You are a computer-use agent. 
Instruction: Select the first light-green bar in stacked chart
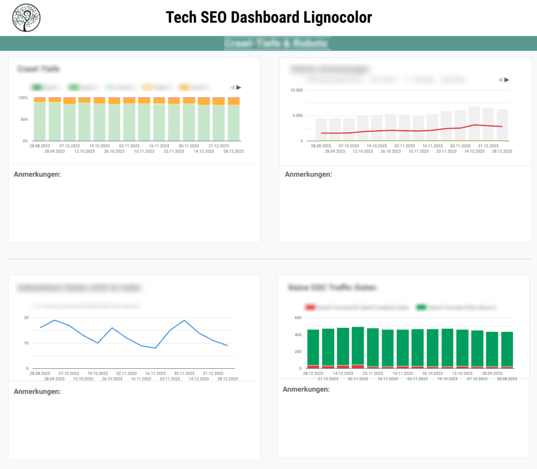40,121
